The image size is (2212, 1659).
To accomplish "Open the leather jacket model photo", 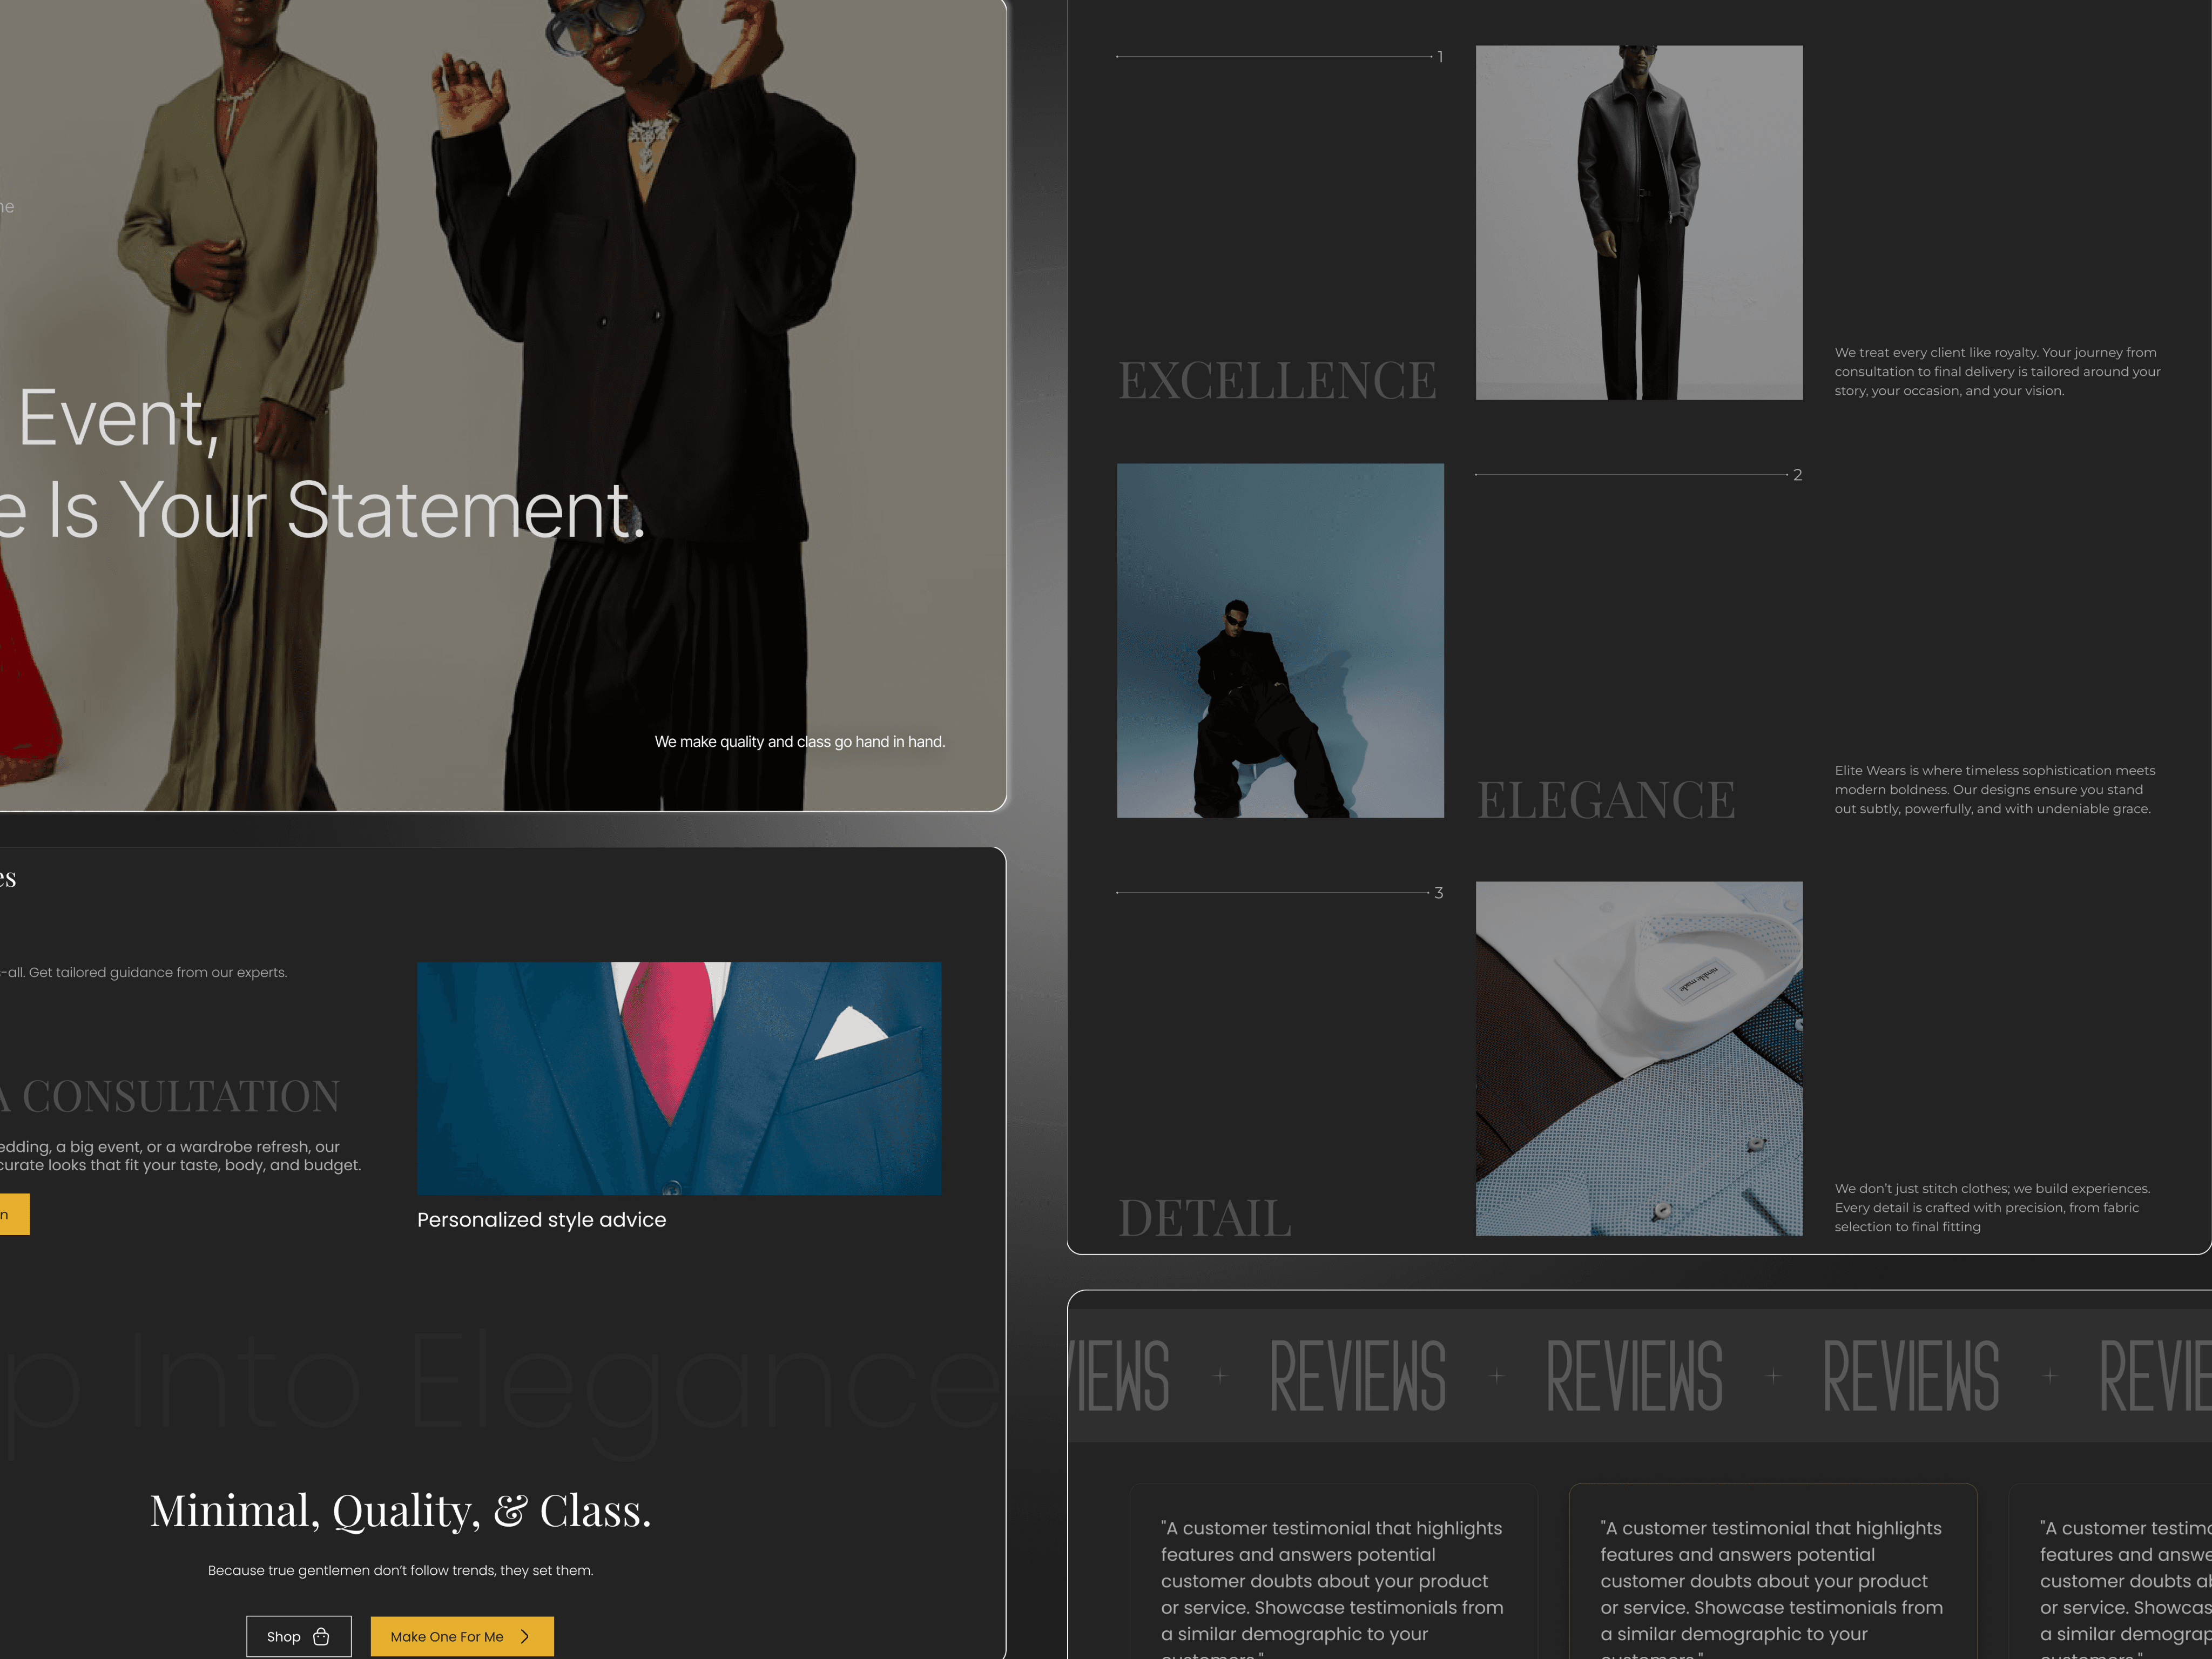I will pyautogui.click(x=1639, y=222).
